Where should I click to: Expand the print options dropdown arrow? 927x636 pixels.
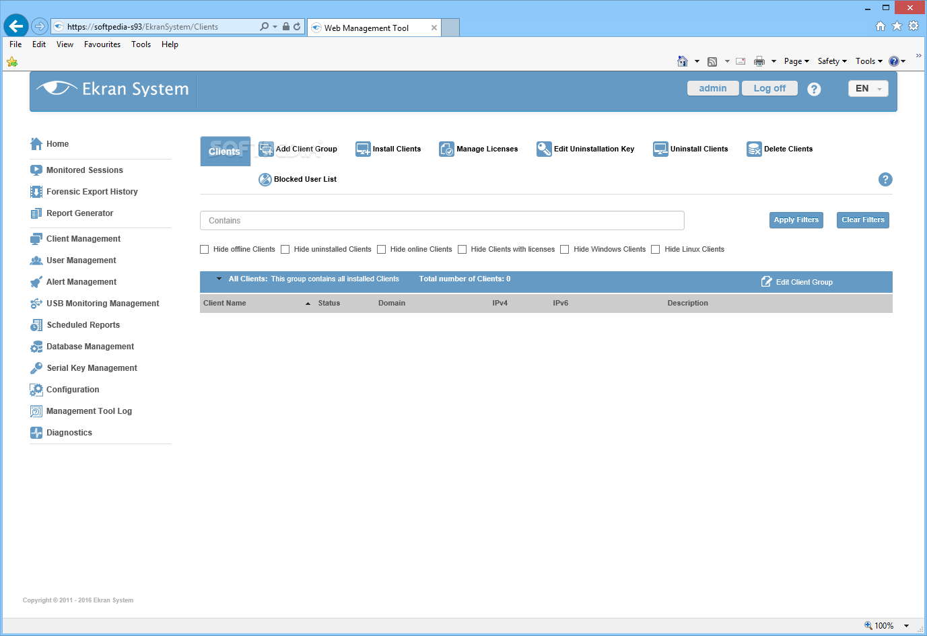pos(774,61)
